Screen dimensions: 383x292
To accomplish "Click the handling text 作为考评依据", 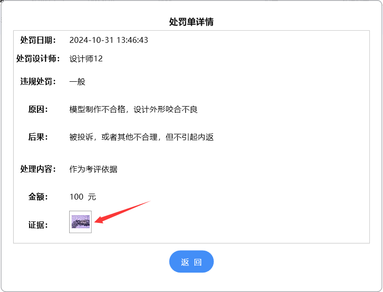I will tap(93, 169).
